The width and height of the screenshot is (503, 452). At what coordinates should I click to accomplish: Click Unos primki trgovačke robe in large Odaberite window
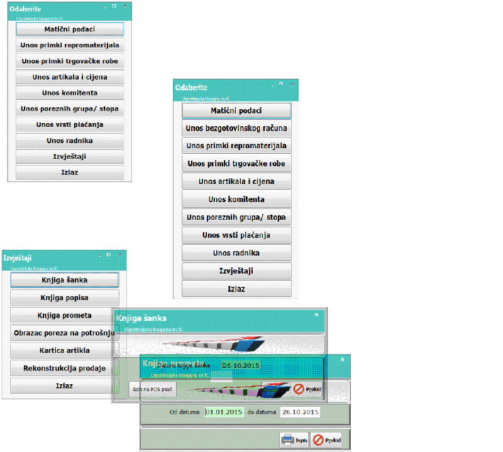pos(236,164)
